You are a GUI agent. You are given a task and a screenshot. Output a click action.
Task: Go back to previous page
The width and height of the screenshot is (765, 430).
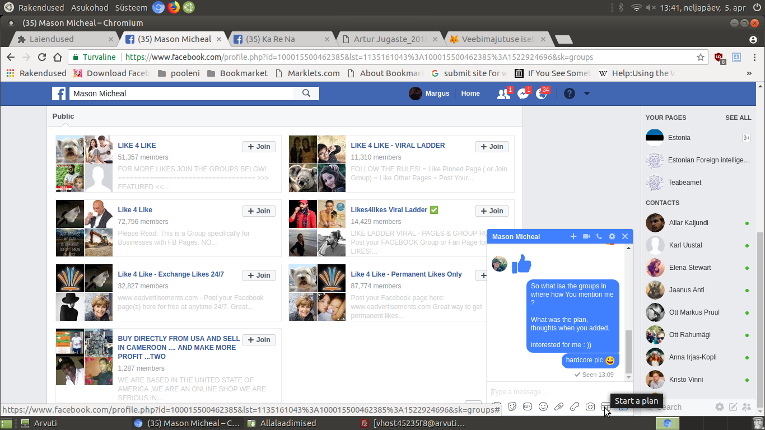pos(11,57)
